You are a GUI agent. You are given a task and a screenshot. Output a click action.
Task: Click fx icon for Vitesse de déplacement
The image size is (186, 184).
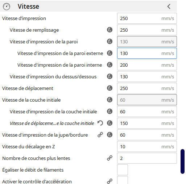click(109, 88)
